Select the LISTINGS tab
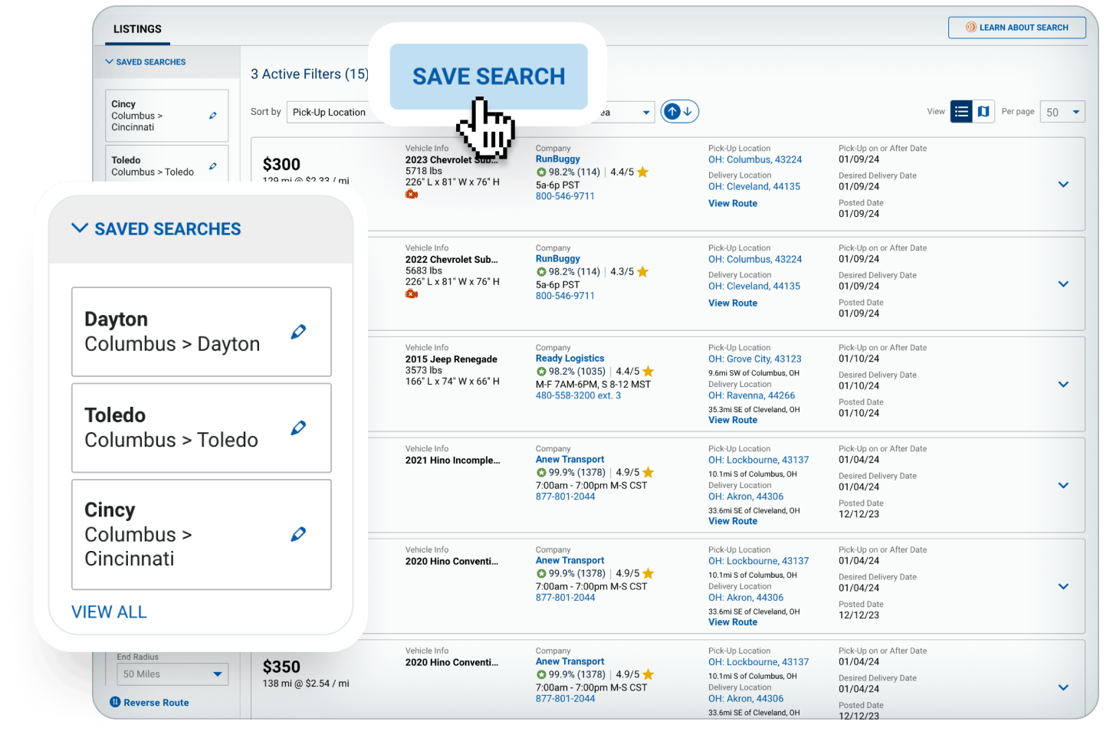 tap(137, 29)
